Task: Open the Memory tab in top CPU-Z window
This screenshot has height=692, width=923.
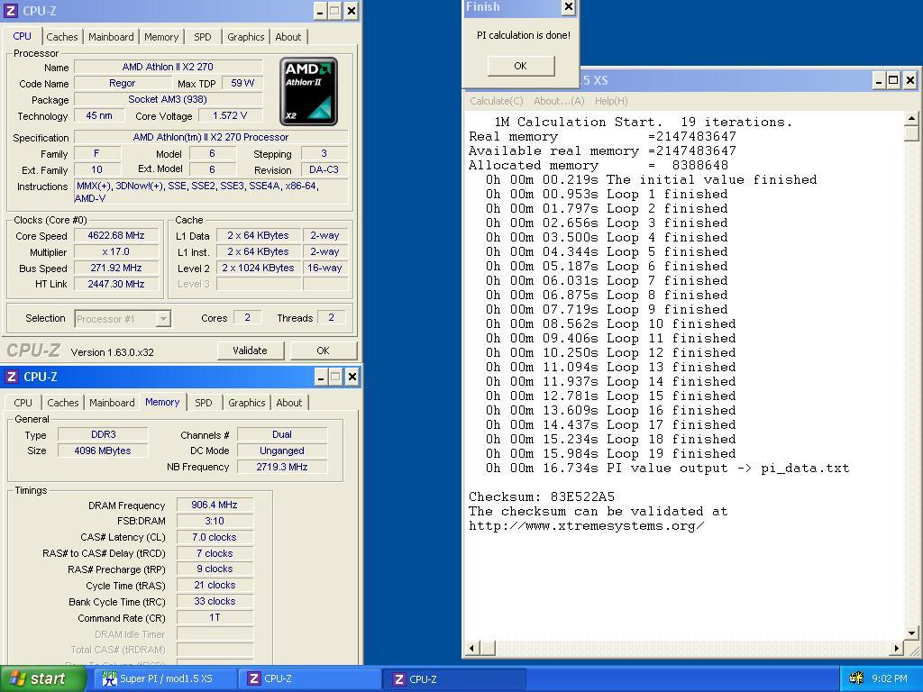Action: click(161, 37)
